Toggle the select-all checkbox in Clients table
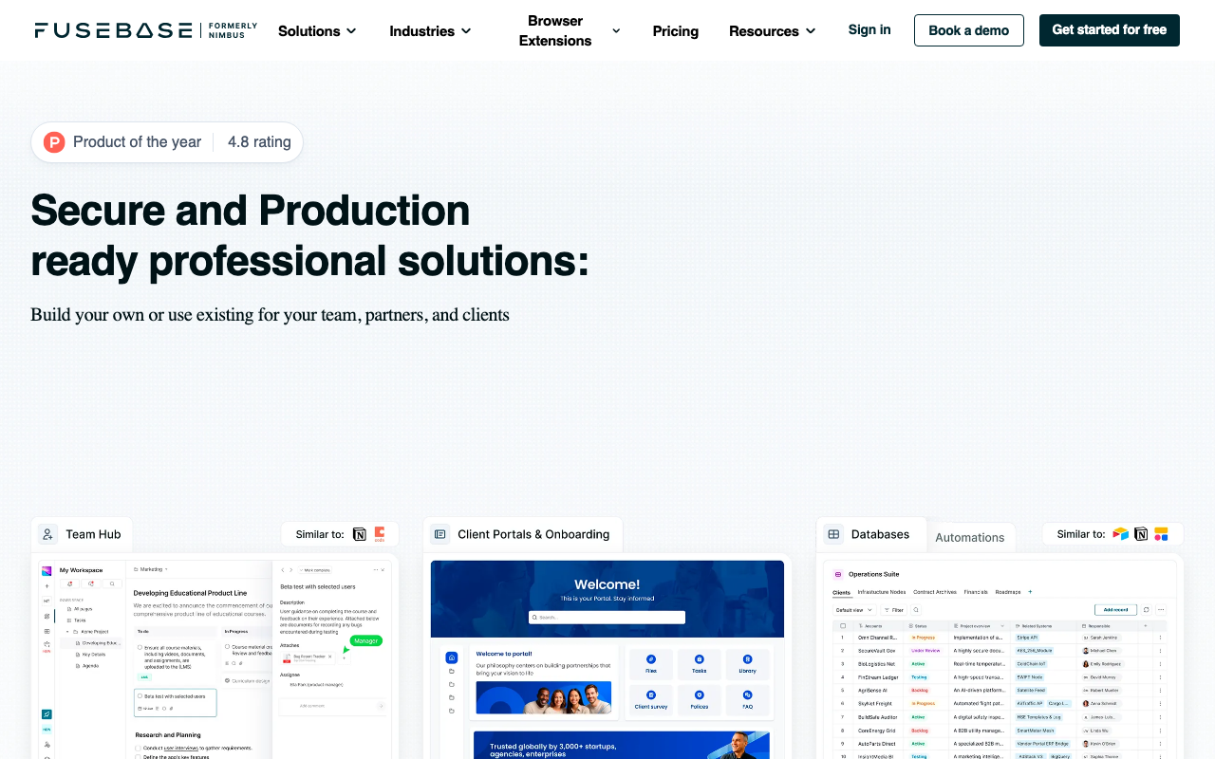The height and width of the screenshot is (759, 1215). [842, 626]
